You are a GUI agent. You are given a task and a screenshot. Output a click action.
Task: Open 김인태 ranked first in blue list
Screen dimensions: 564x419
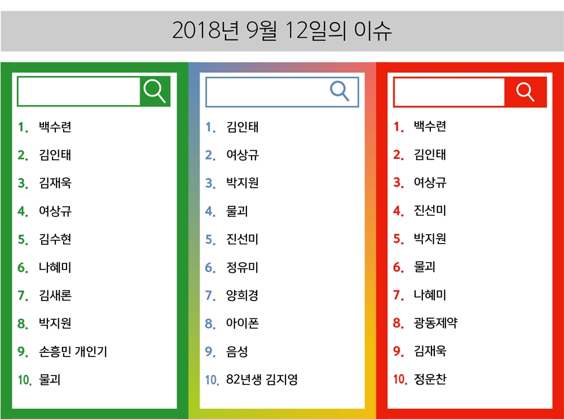(242, 126)
